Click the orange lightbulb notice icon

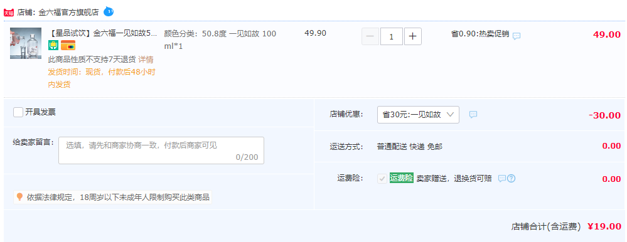tap(19, 197)
